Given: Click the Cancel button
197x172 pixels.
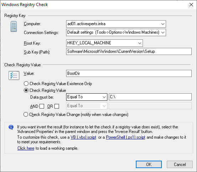Looking at the screenshot, I should coord(180,164).
